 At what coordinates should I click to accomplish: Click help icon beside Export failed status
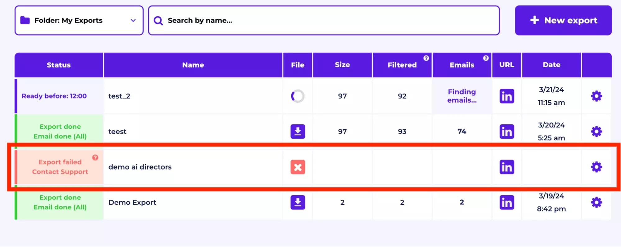[x=95, y=157]
